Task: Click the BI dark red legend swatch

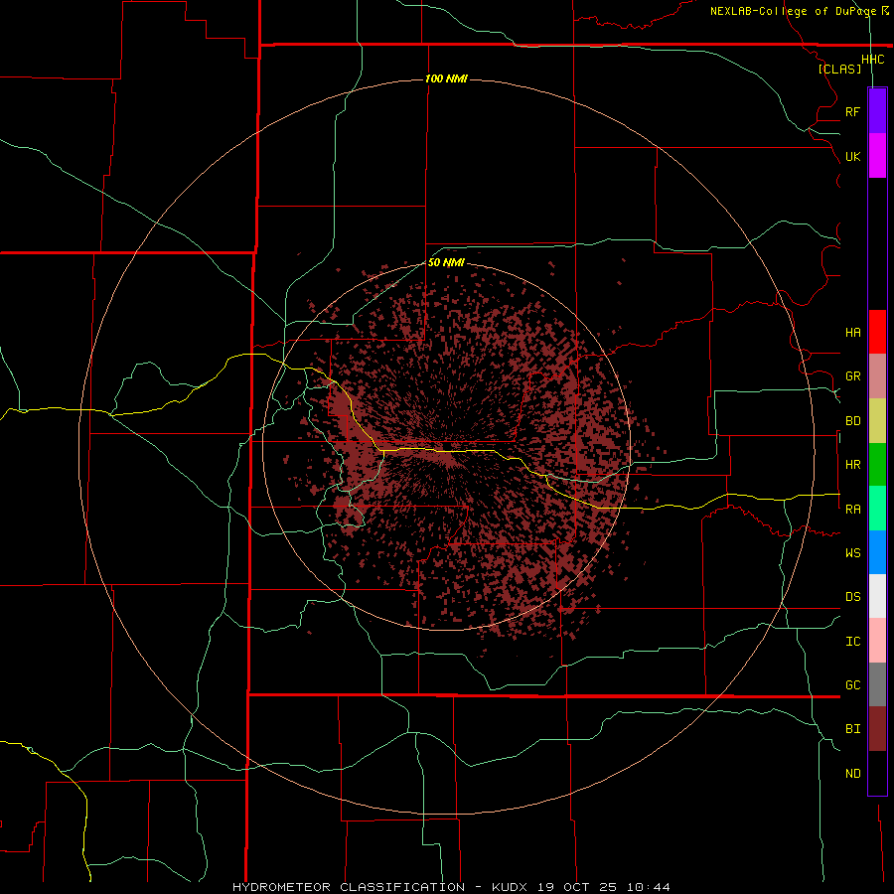Action: [877, 729]
